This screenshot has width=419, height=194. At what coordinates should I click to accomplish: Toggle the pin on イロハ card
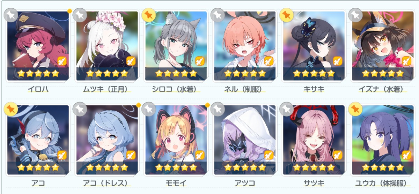point(10,15)
